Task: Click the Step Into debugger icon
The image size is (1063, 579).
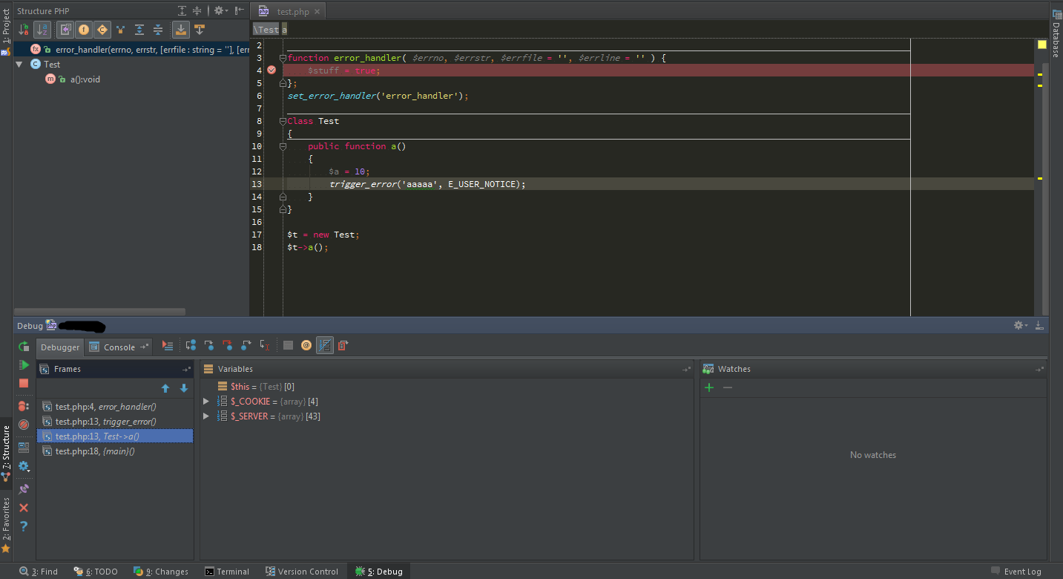Action: click(209, 345)
